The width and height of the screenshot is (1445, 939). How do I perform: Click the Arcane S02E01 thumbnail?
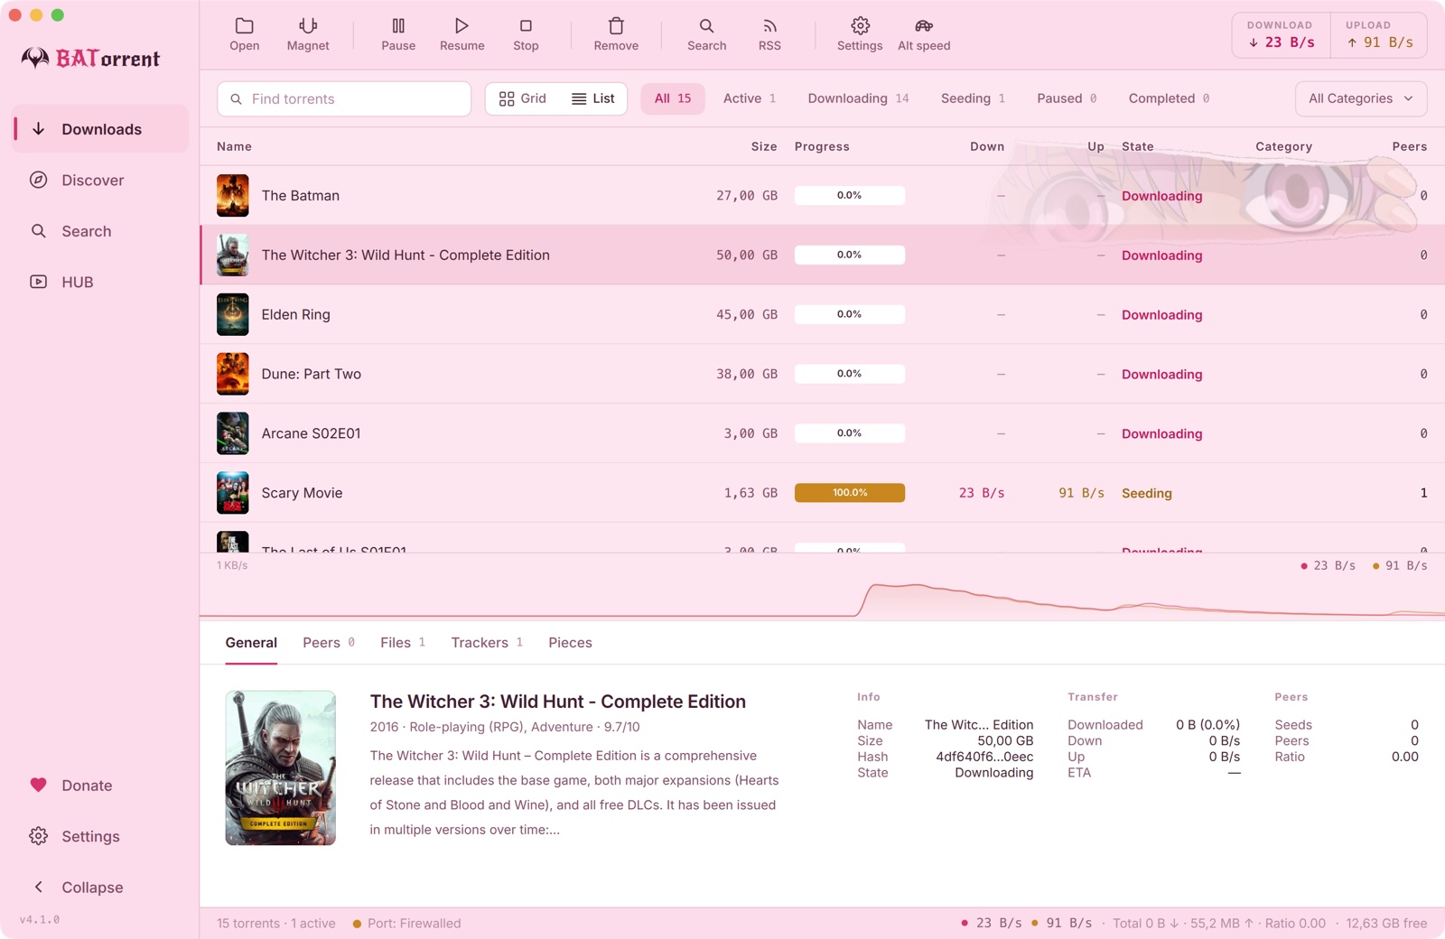232,433
